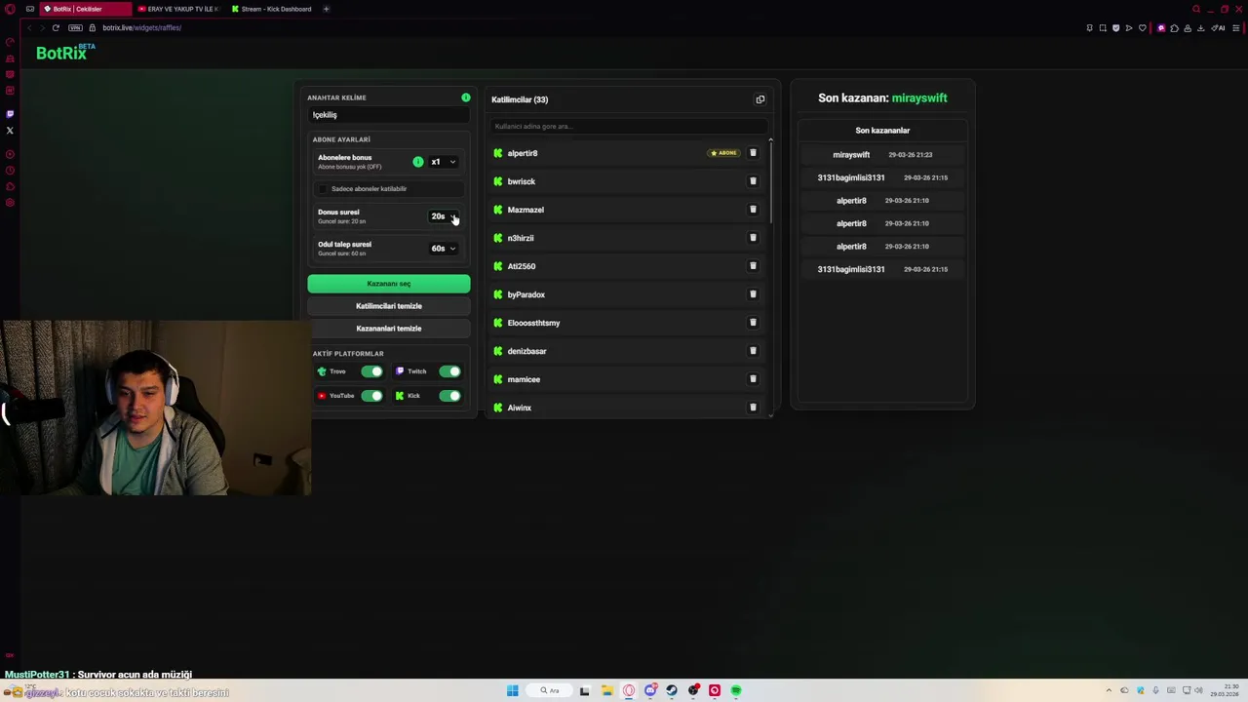The image size is (1248, 702).
Task: Delete n3hirzii from participants list
Action: [753, 238]
